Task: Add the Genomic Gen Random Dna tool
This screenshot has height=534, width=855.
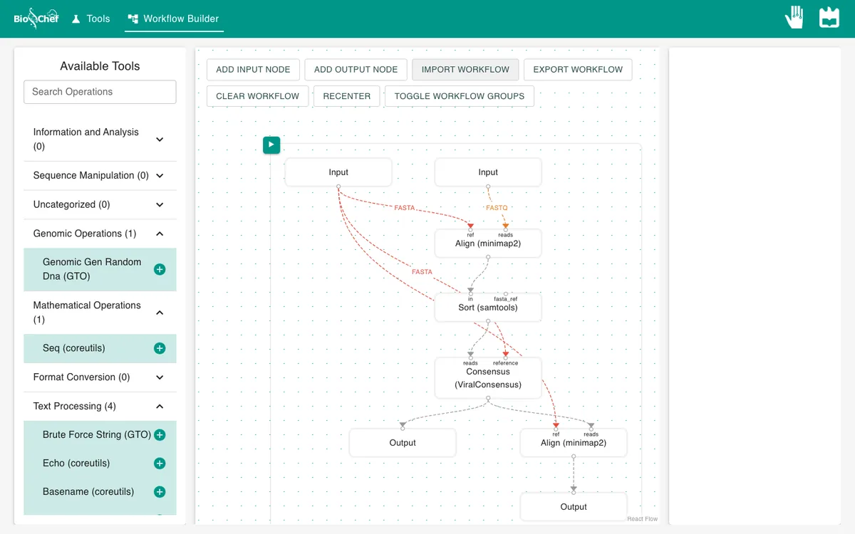Action: [160, 269]
